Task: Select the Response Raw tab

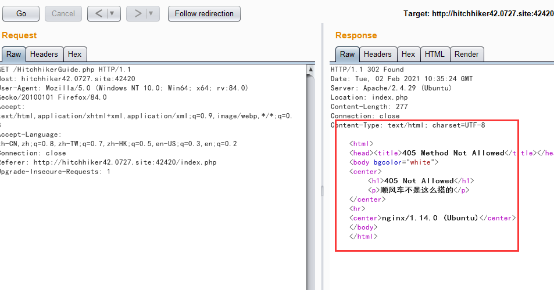Action: coord(347,55)
